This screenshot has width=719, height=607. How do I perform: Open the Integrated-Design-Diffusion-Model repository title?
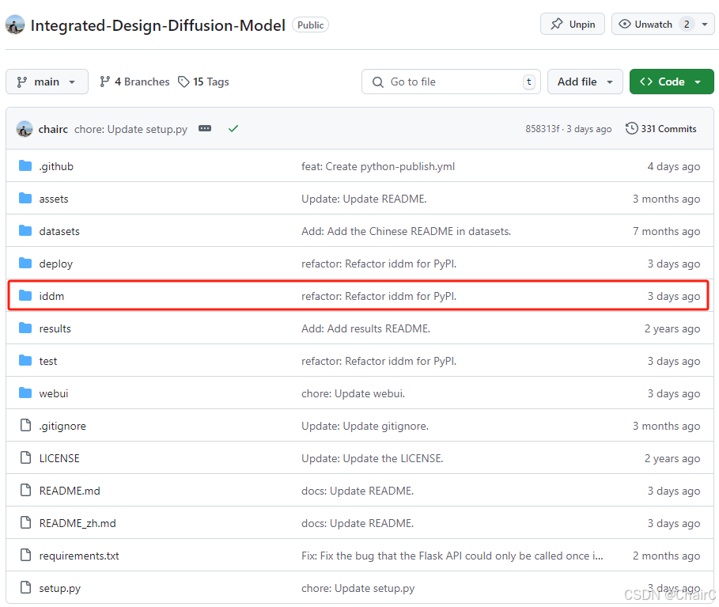pyautogui.click(x=157, y=25)
